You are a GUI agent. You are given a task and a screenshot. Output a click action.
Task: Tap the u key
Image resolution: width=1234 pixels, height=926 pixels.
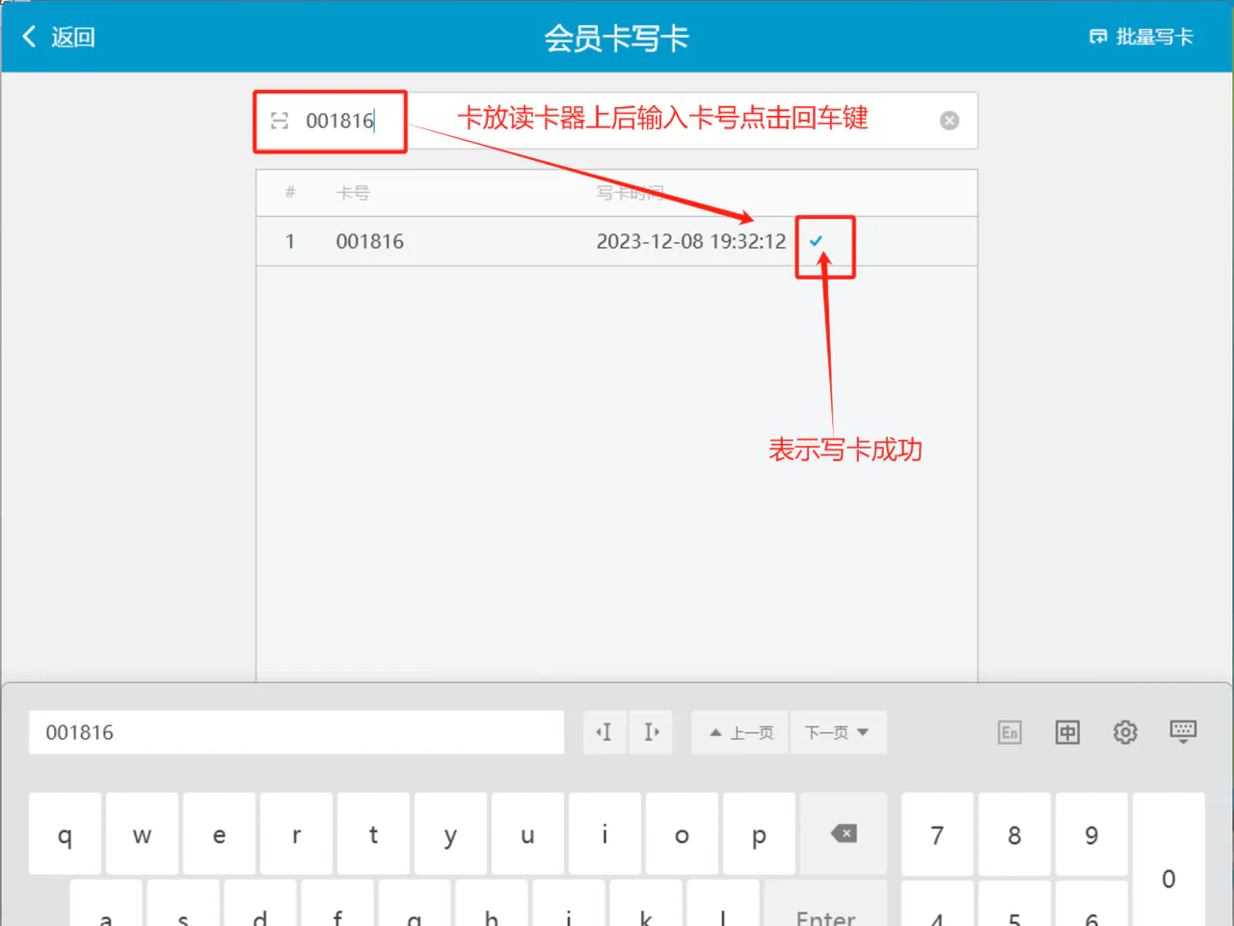(527, 833)
